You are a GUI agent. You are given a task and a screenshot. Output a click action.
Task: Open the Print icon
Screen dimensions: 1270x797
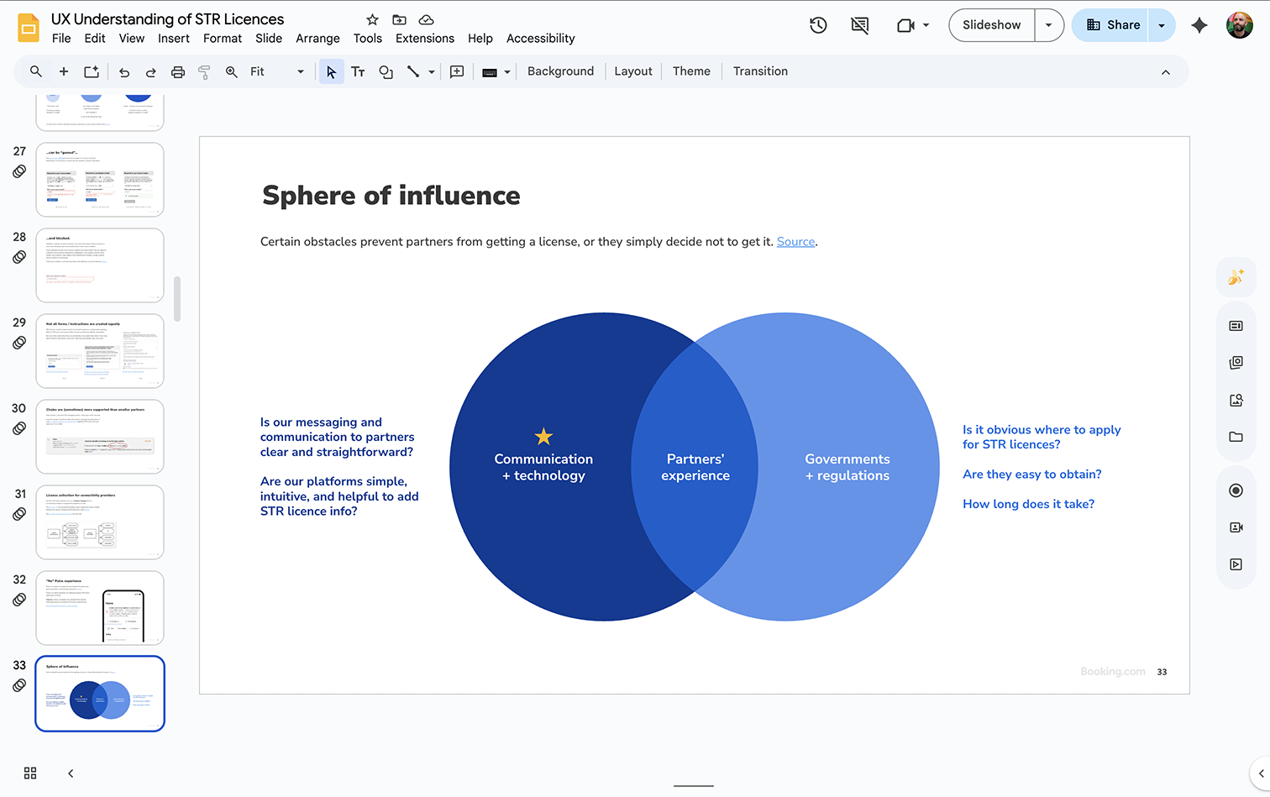[177, 71]
